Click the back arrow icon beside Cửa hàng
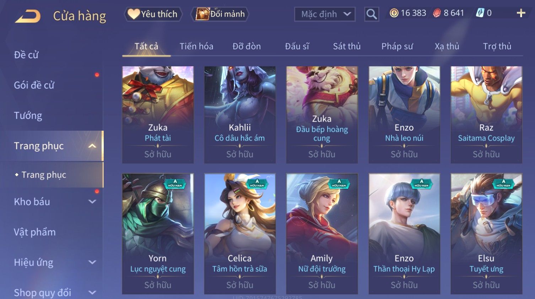Viewport: 535px width, 299px height. (28, 16)
